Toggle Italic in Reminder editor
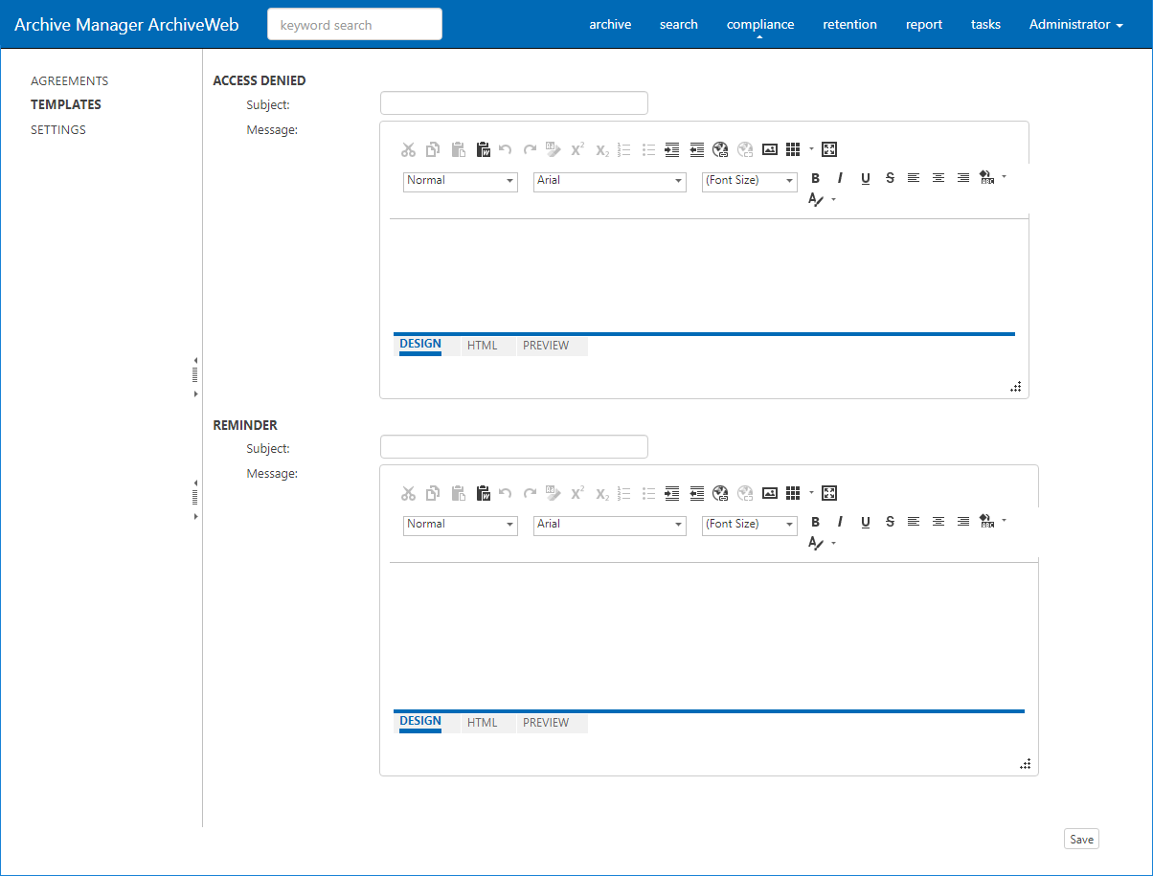Screen dimensions: 1153x876 click(840, 522)
